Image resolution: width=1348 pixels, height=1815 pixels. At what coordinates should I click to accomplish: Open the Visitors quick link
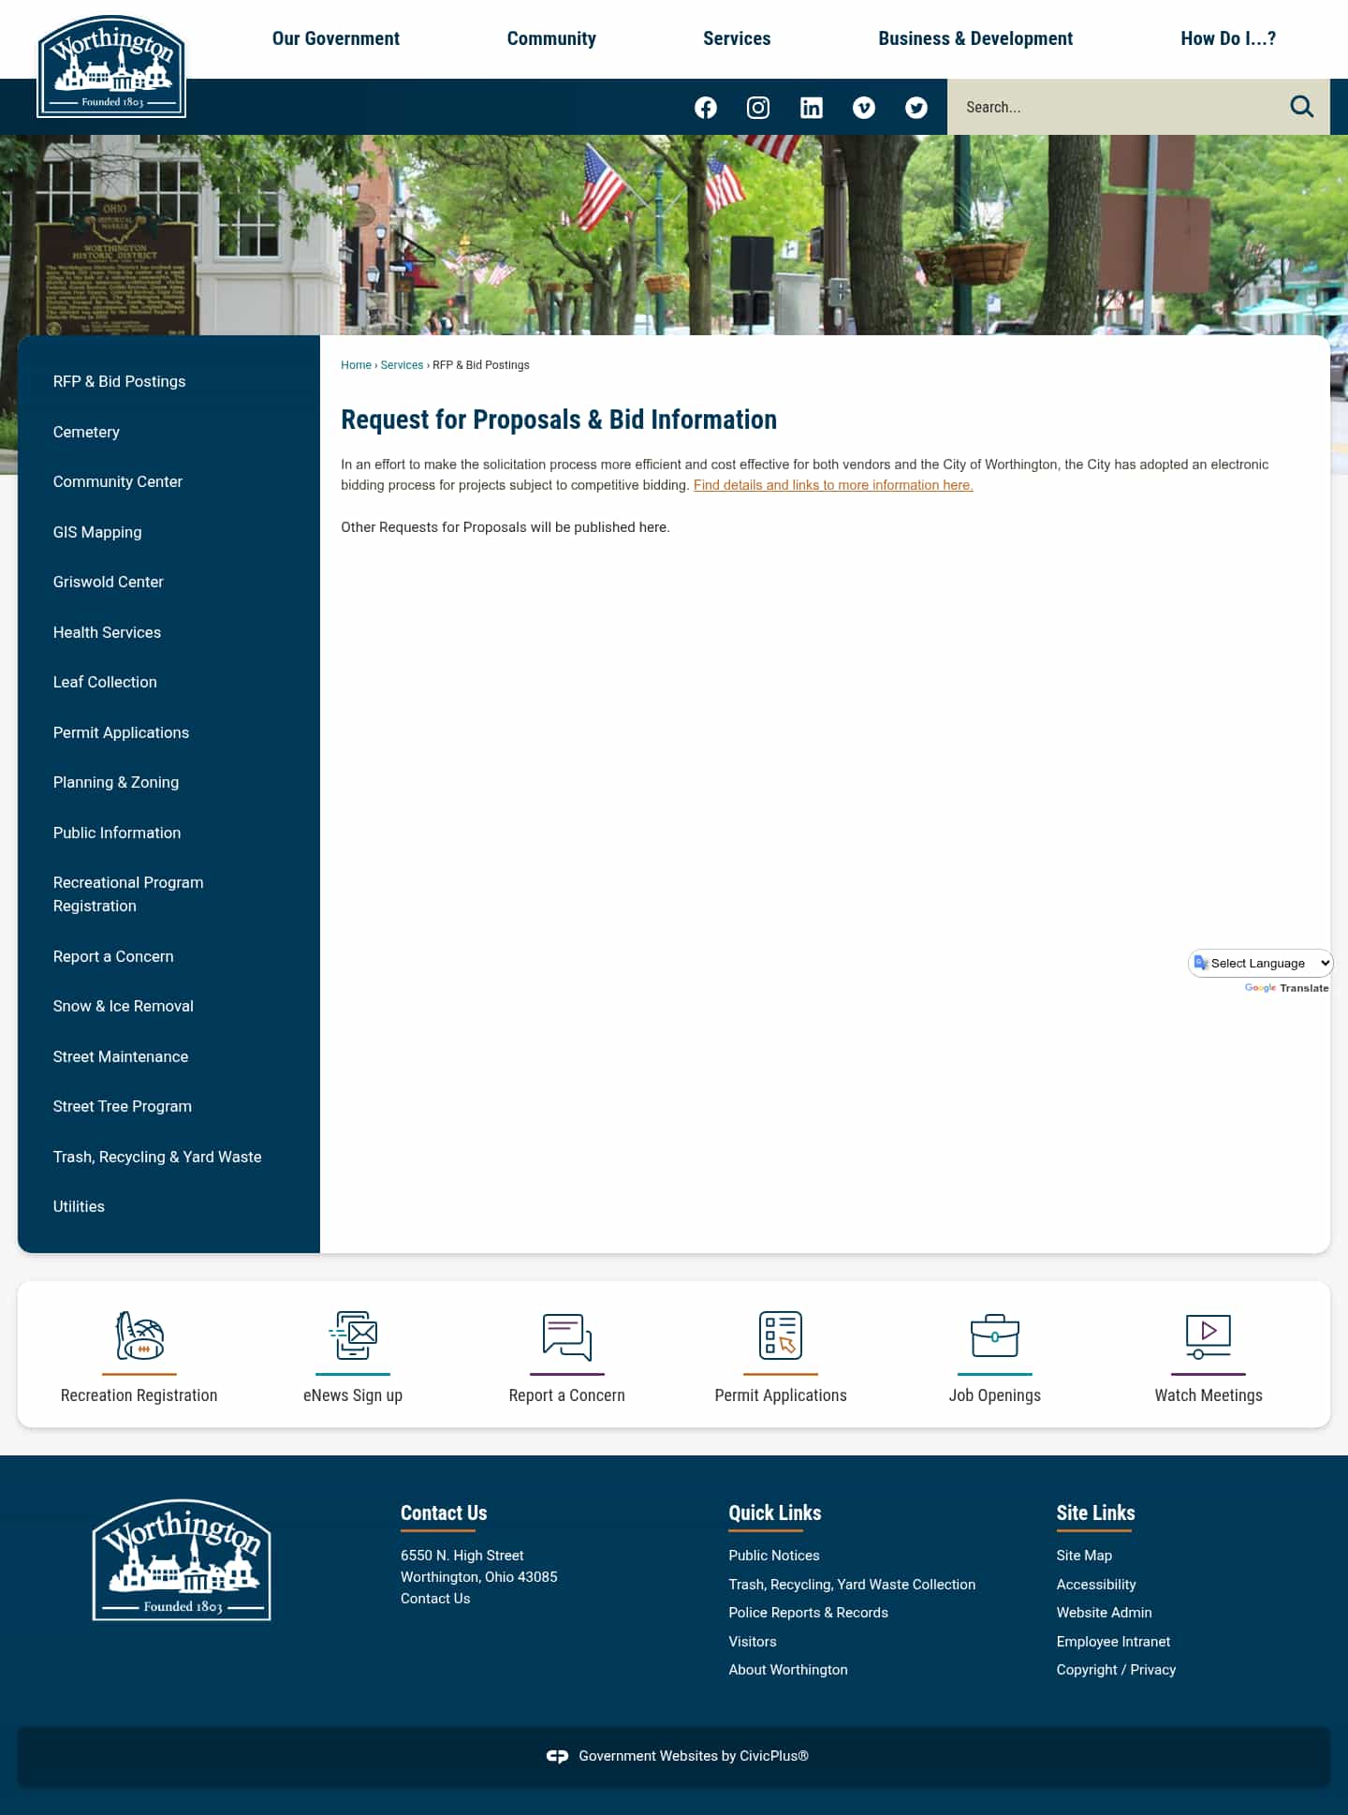(753, 1642)
